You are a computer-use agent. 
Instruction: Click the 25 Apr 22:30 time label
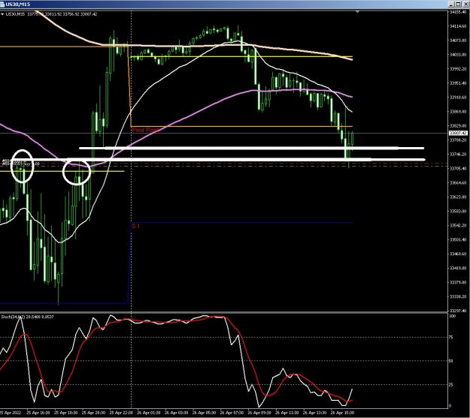pos(121,413)
